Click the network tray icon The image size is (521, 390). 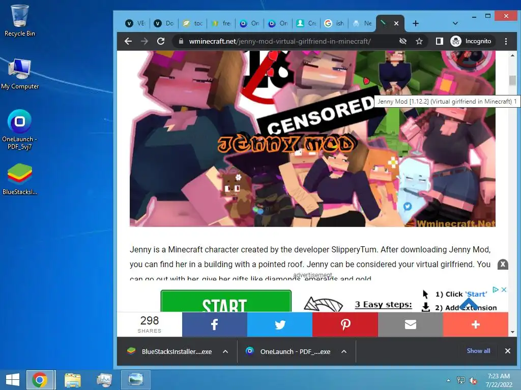click(x=461, y=380)
